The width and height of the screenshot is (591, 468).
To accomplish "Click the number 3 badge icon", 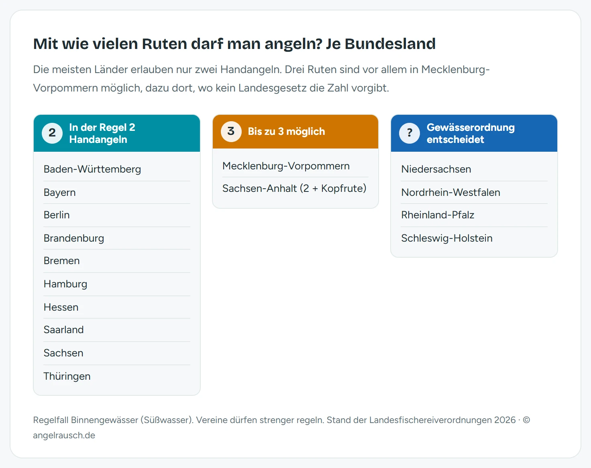I will [x=231, y=132].
